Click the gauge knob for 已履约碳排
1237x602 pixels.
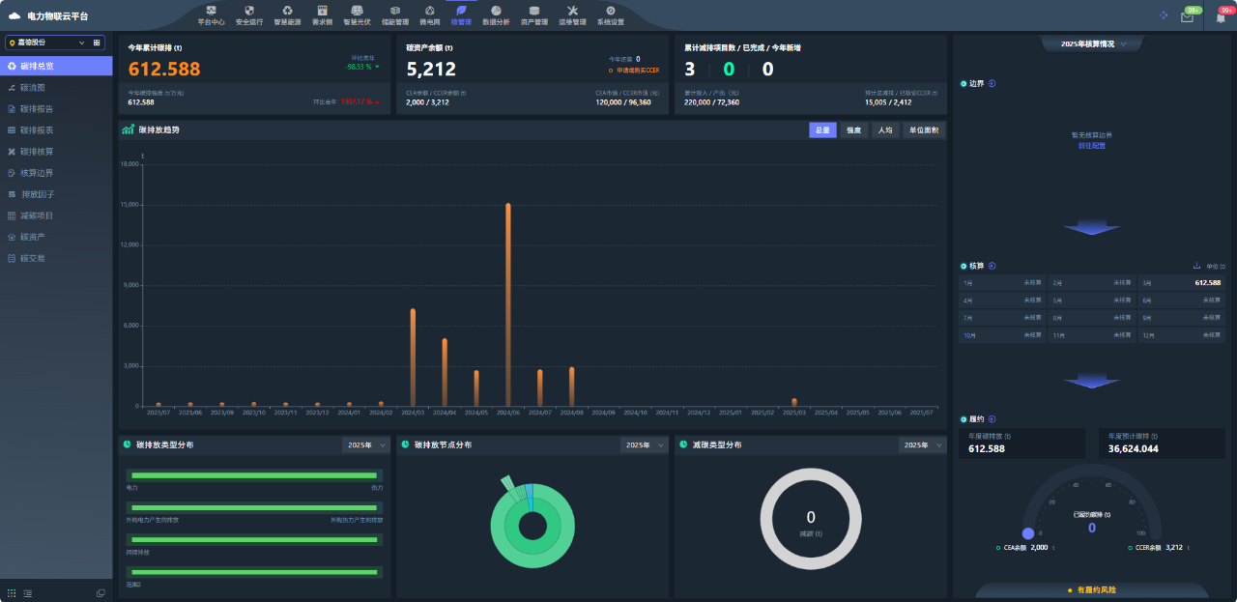(1027, 533)
